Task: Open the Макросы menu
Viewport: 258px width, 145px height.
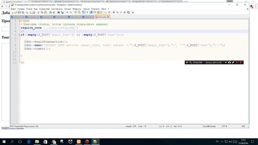Action: pyautogui.click(x=77, y=9)
